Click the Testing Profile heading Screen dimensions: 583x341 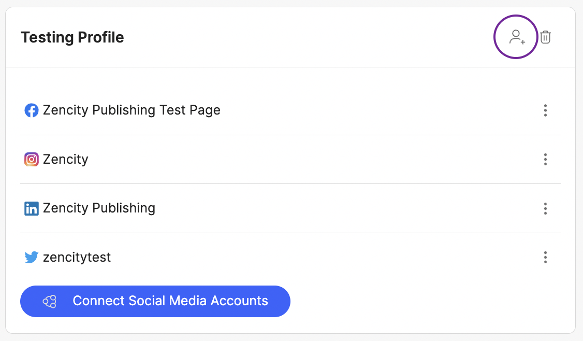click(72, 37)
